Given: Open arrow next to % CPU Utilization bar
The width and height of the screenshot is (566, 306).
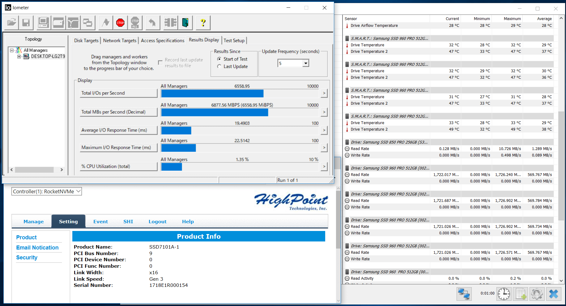Looking at the screenshot, I should 324,166.
